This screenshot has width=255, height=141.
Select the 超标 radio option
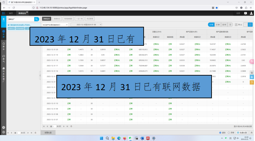coord(221,133)
